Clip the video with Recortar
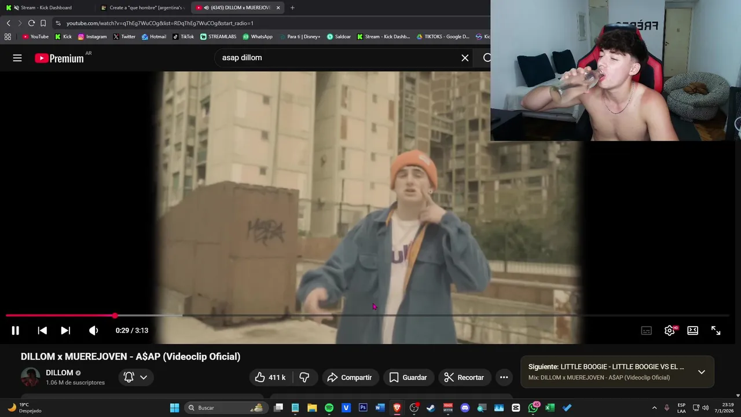Viewport: 741px width, 417px height. click(x=464, y=378)
